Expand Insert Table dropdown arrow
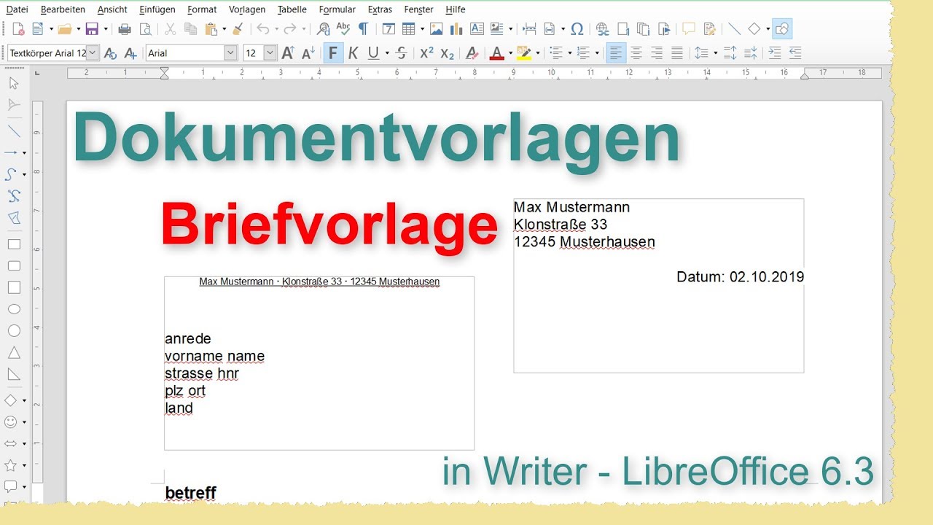933x525 pixels. click(422, 29)
